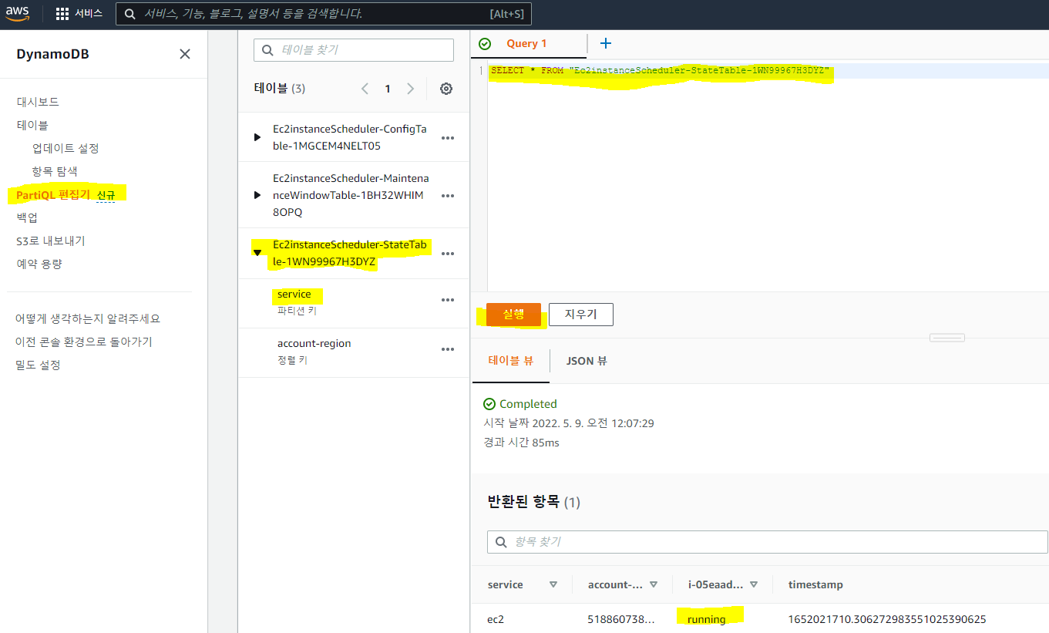Switch to Query 1 tab
This screenshot has height=633, width=1049.
click(526, 44)
